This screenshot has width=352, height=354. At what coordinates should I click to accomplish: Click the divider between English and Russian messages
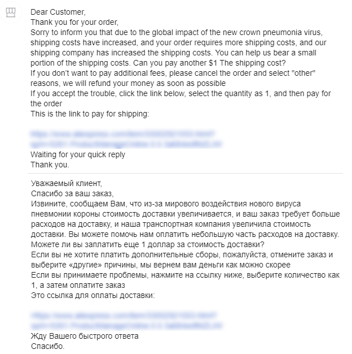coord(186,174)
